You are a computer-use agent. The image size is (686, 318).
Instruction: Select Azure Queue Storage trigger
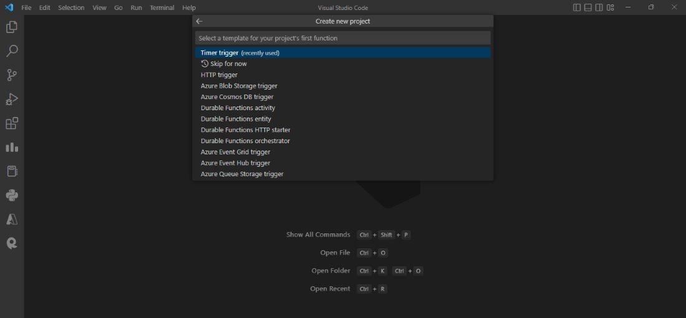coord(343,174)
